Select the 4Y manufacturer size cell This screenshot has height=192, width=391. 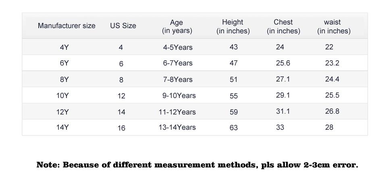click(x=64, y=47)
